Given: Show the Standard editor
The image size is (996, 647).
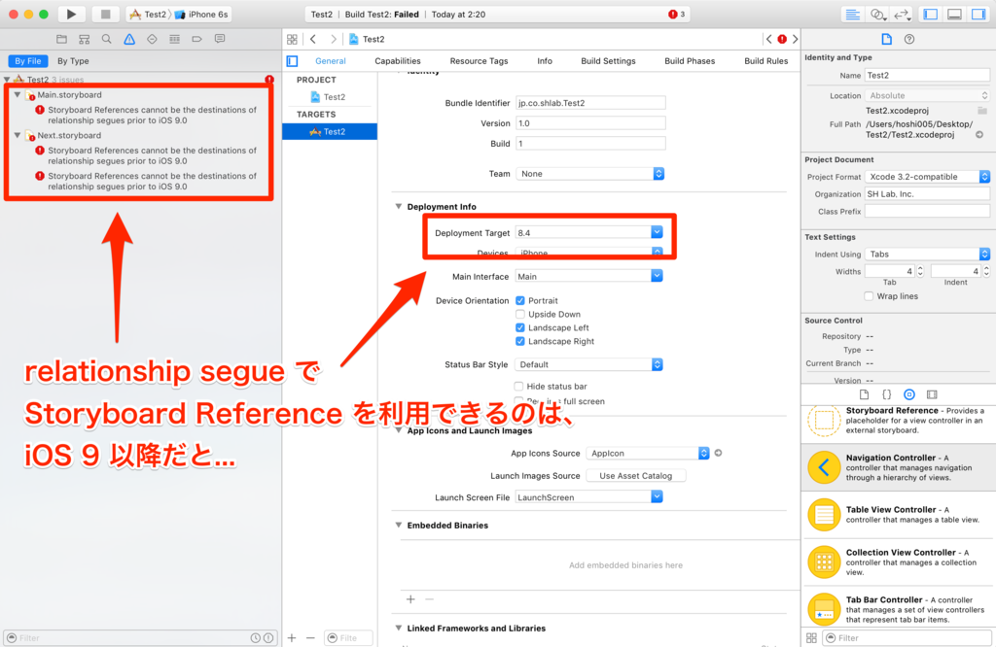Looking at the screenshot, I should tap(852, 14).
